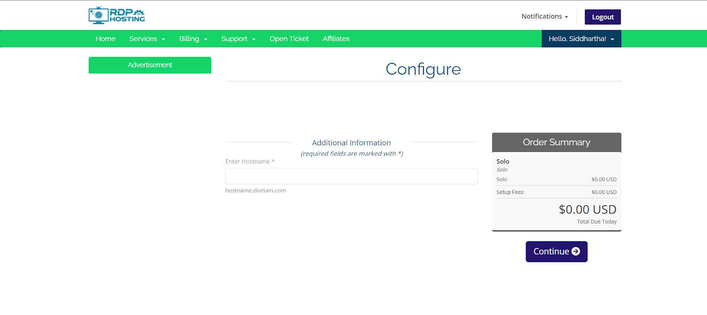Click Continue button to proceed
Viewport: 707px width, 315px height.
click(x=556, y=251)
